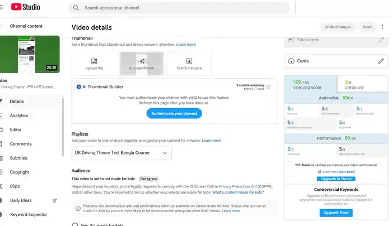
Task: Open Clips in sidebar
Action: click(x=15, y=186)
